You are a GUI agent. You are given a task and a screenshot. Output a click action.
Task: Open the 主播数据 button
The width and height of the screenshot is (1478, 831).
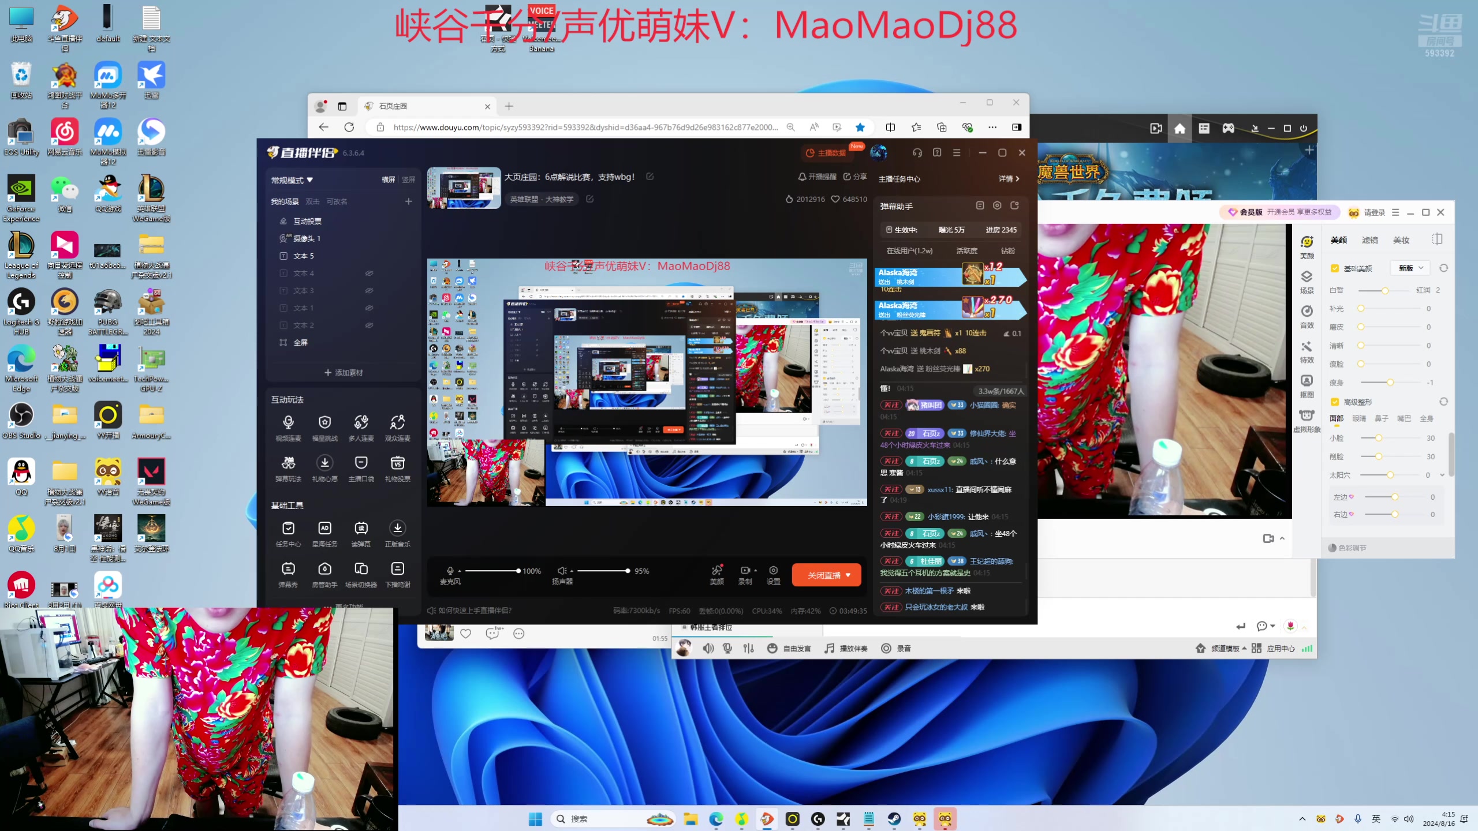click(x=826, y=153)
